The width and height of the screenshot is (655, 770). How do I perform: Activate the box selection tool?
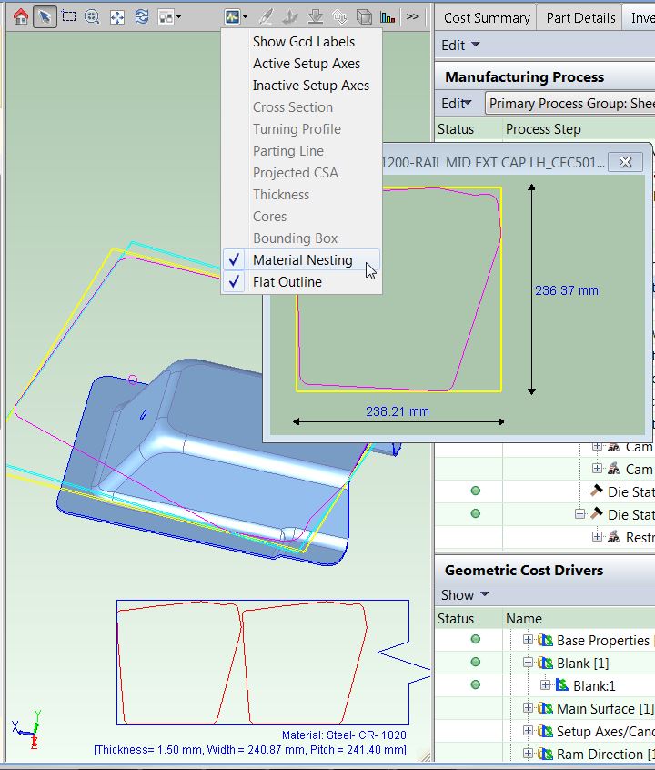[x=68, y=16]
